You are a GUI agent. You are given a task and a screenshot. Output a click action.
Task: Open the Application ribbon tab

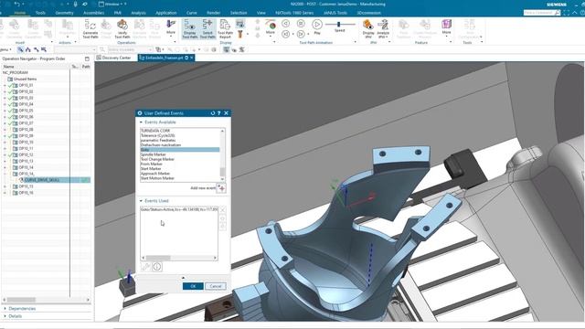[166, 13]
